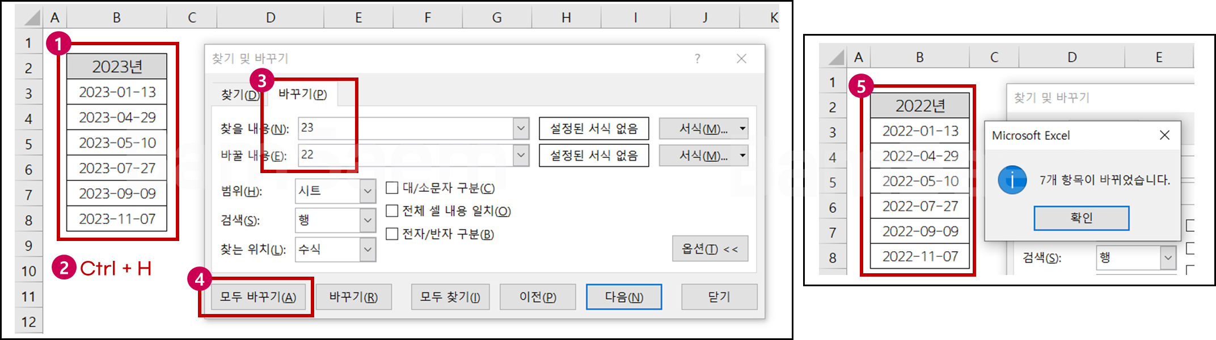Image resolution: width=1216 pixels, height=340 pixels.
Task: Select cell with date 2022-11-07
Action: [x=920, y=257]
